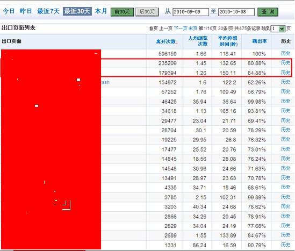Sort by 人均浏览次数 column header
The width and height of the screenshot is (295, 251).
pos(198,41)
